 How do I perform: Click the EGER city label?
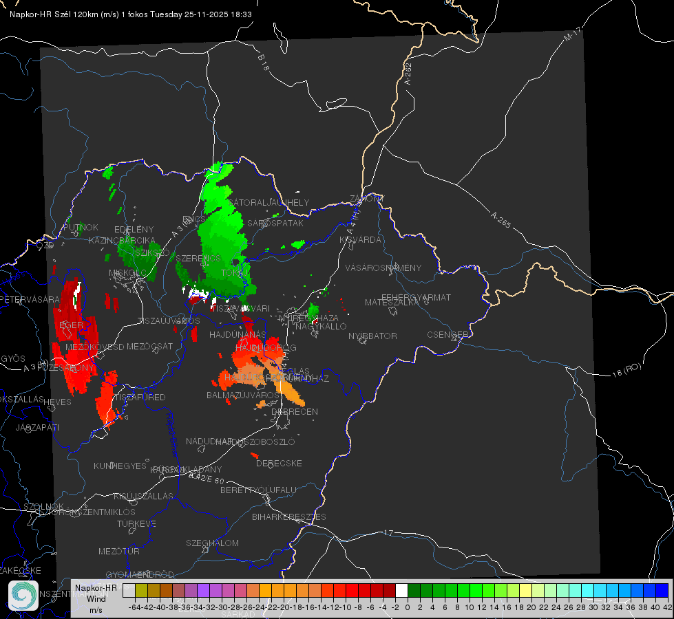pyautogui.click(x=72, y=325)
